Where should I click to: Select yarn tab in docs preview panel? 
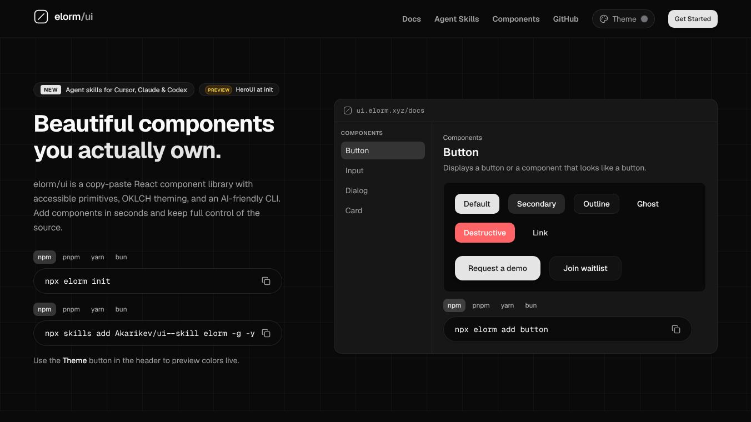(507, 305)
